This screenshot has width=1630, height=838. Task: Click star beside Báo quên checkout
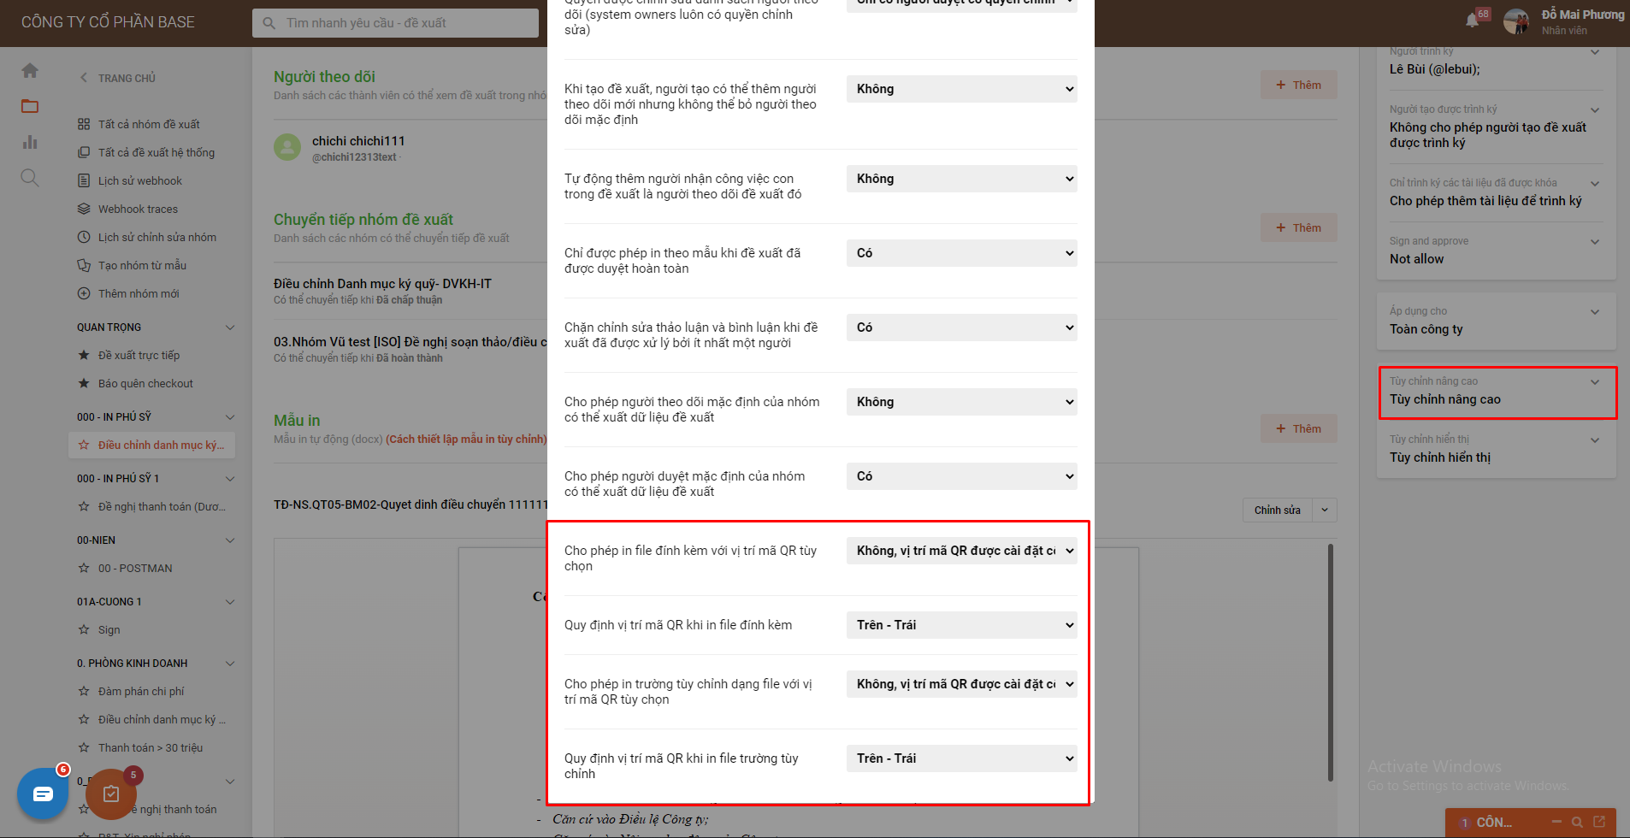pyautogui.click(x=84, y=383)
